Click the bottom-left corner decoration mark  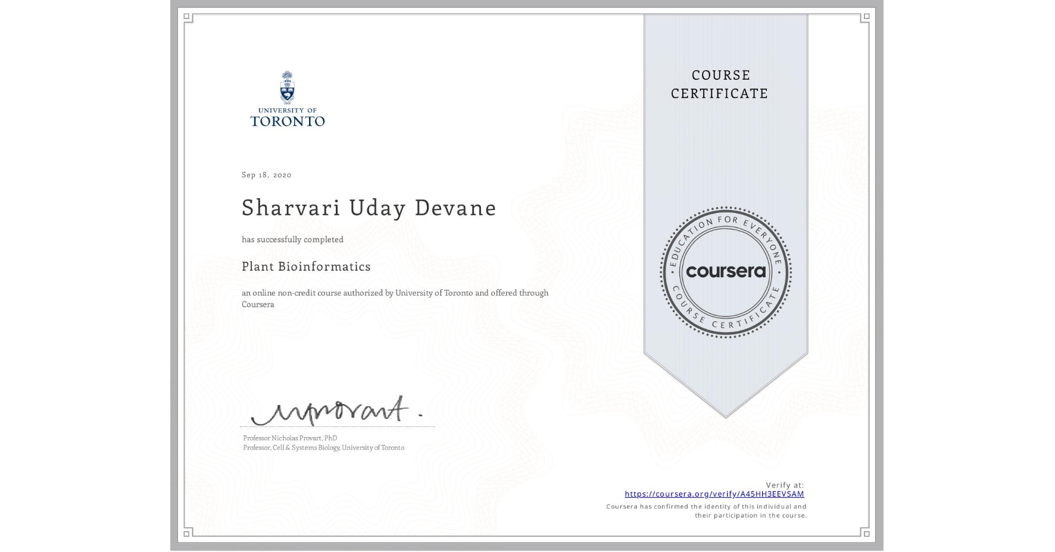point(186,534)
